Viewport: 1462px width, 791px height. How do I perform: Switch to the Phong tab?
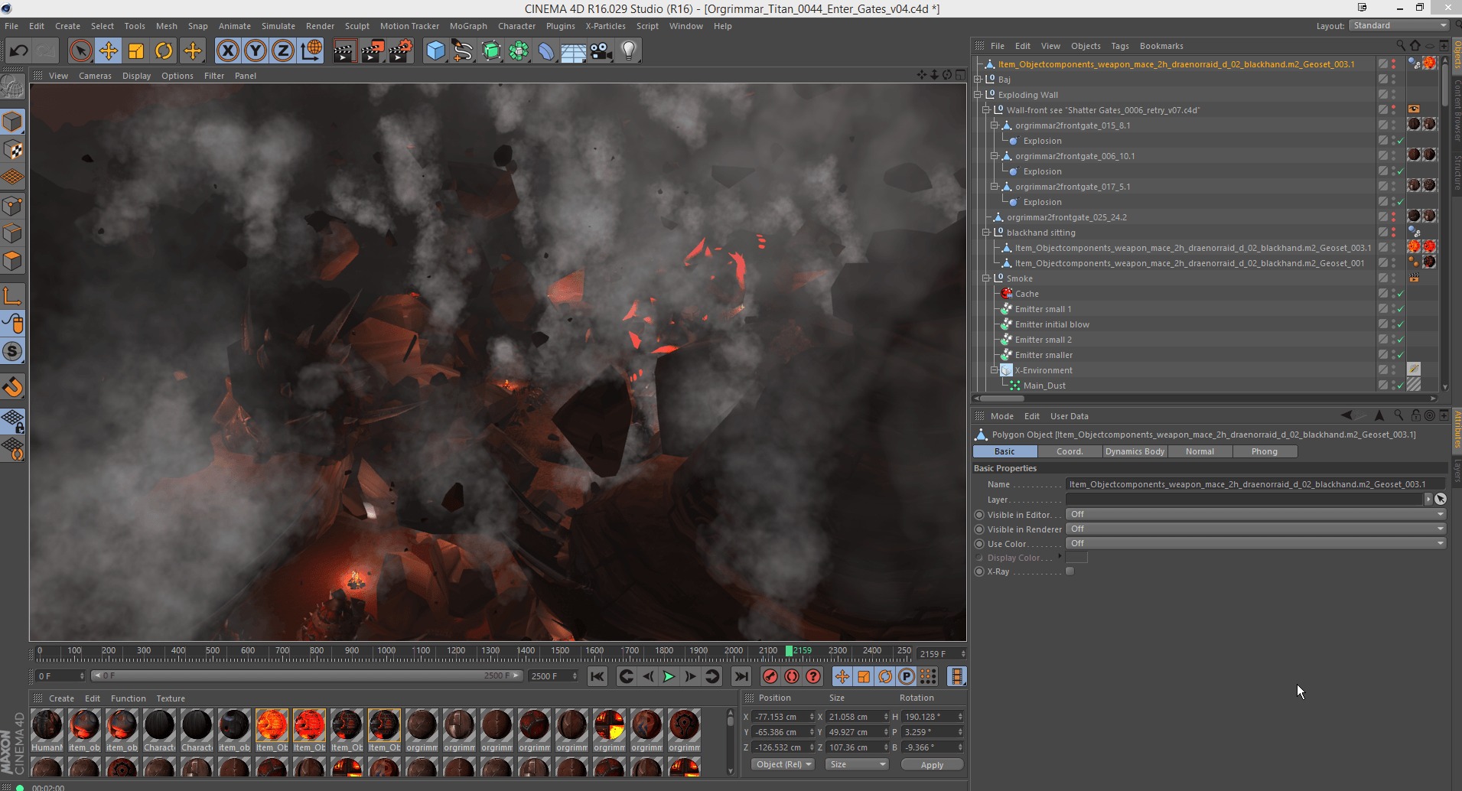coord(1264,451)
